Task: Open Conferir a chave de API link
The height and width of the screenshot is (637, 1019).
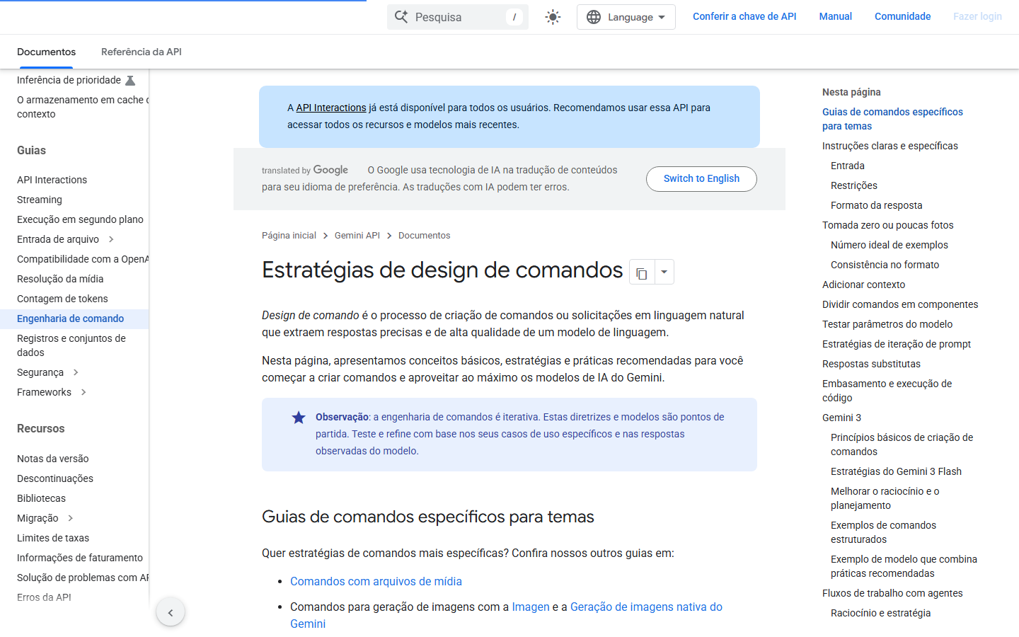Action: [x=744, y=16]
